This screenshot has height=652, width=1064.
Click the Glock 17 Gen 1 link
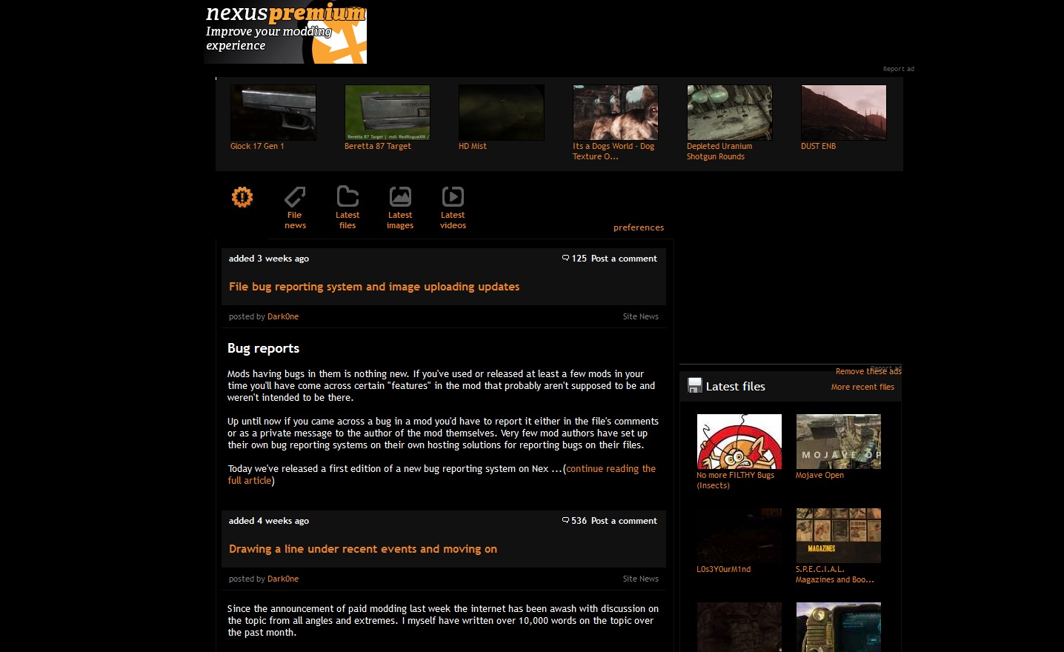[x=257, y=146]
